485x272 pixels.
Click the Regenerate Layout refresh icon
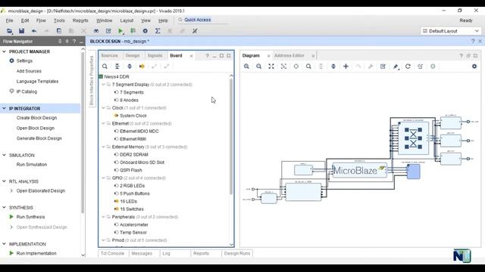coord(408,66)
